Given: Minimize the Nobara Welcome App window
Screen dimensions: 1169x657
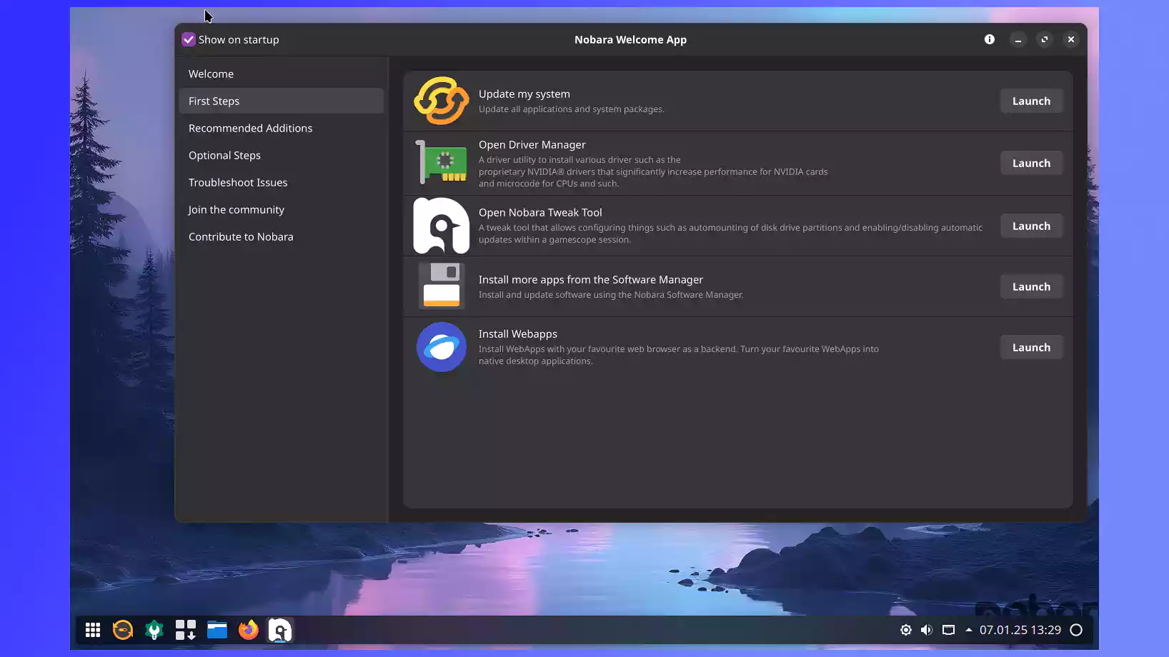Looking at the screenshot, I should [1018, 40].
